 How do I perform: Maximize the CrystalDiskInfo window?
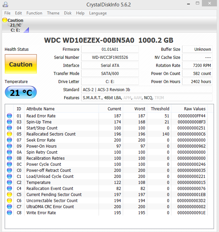pyautogui.click(x=198, y=3)
